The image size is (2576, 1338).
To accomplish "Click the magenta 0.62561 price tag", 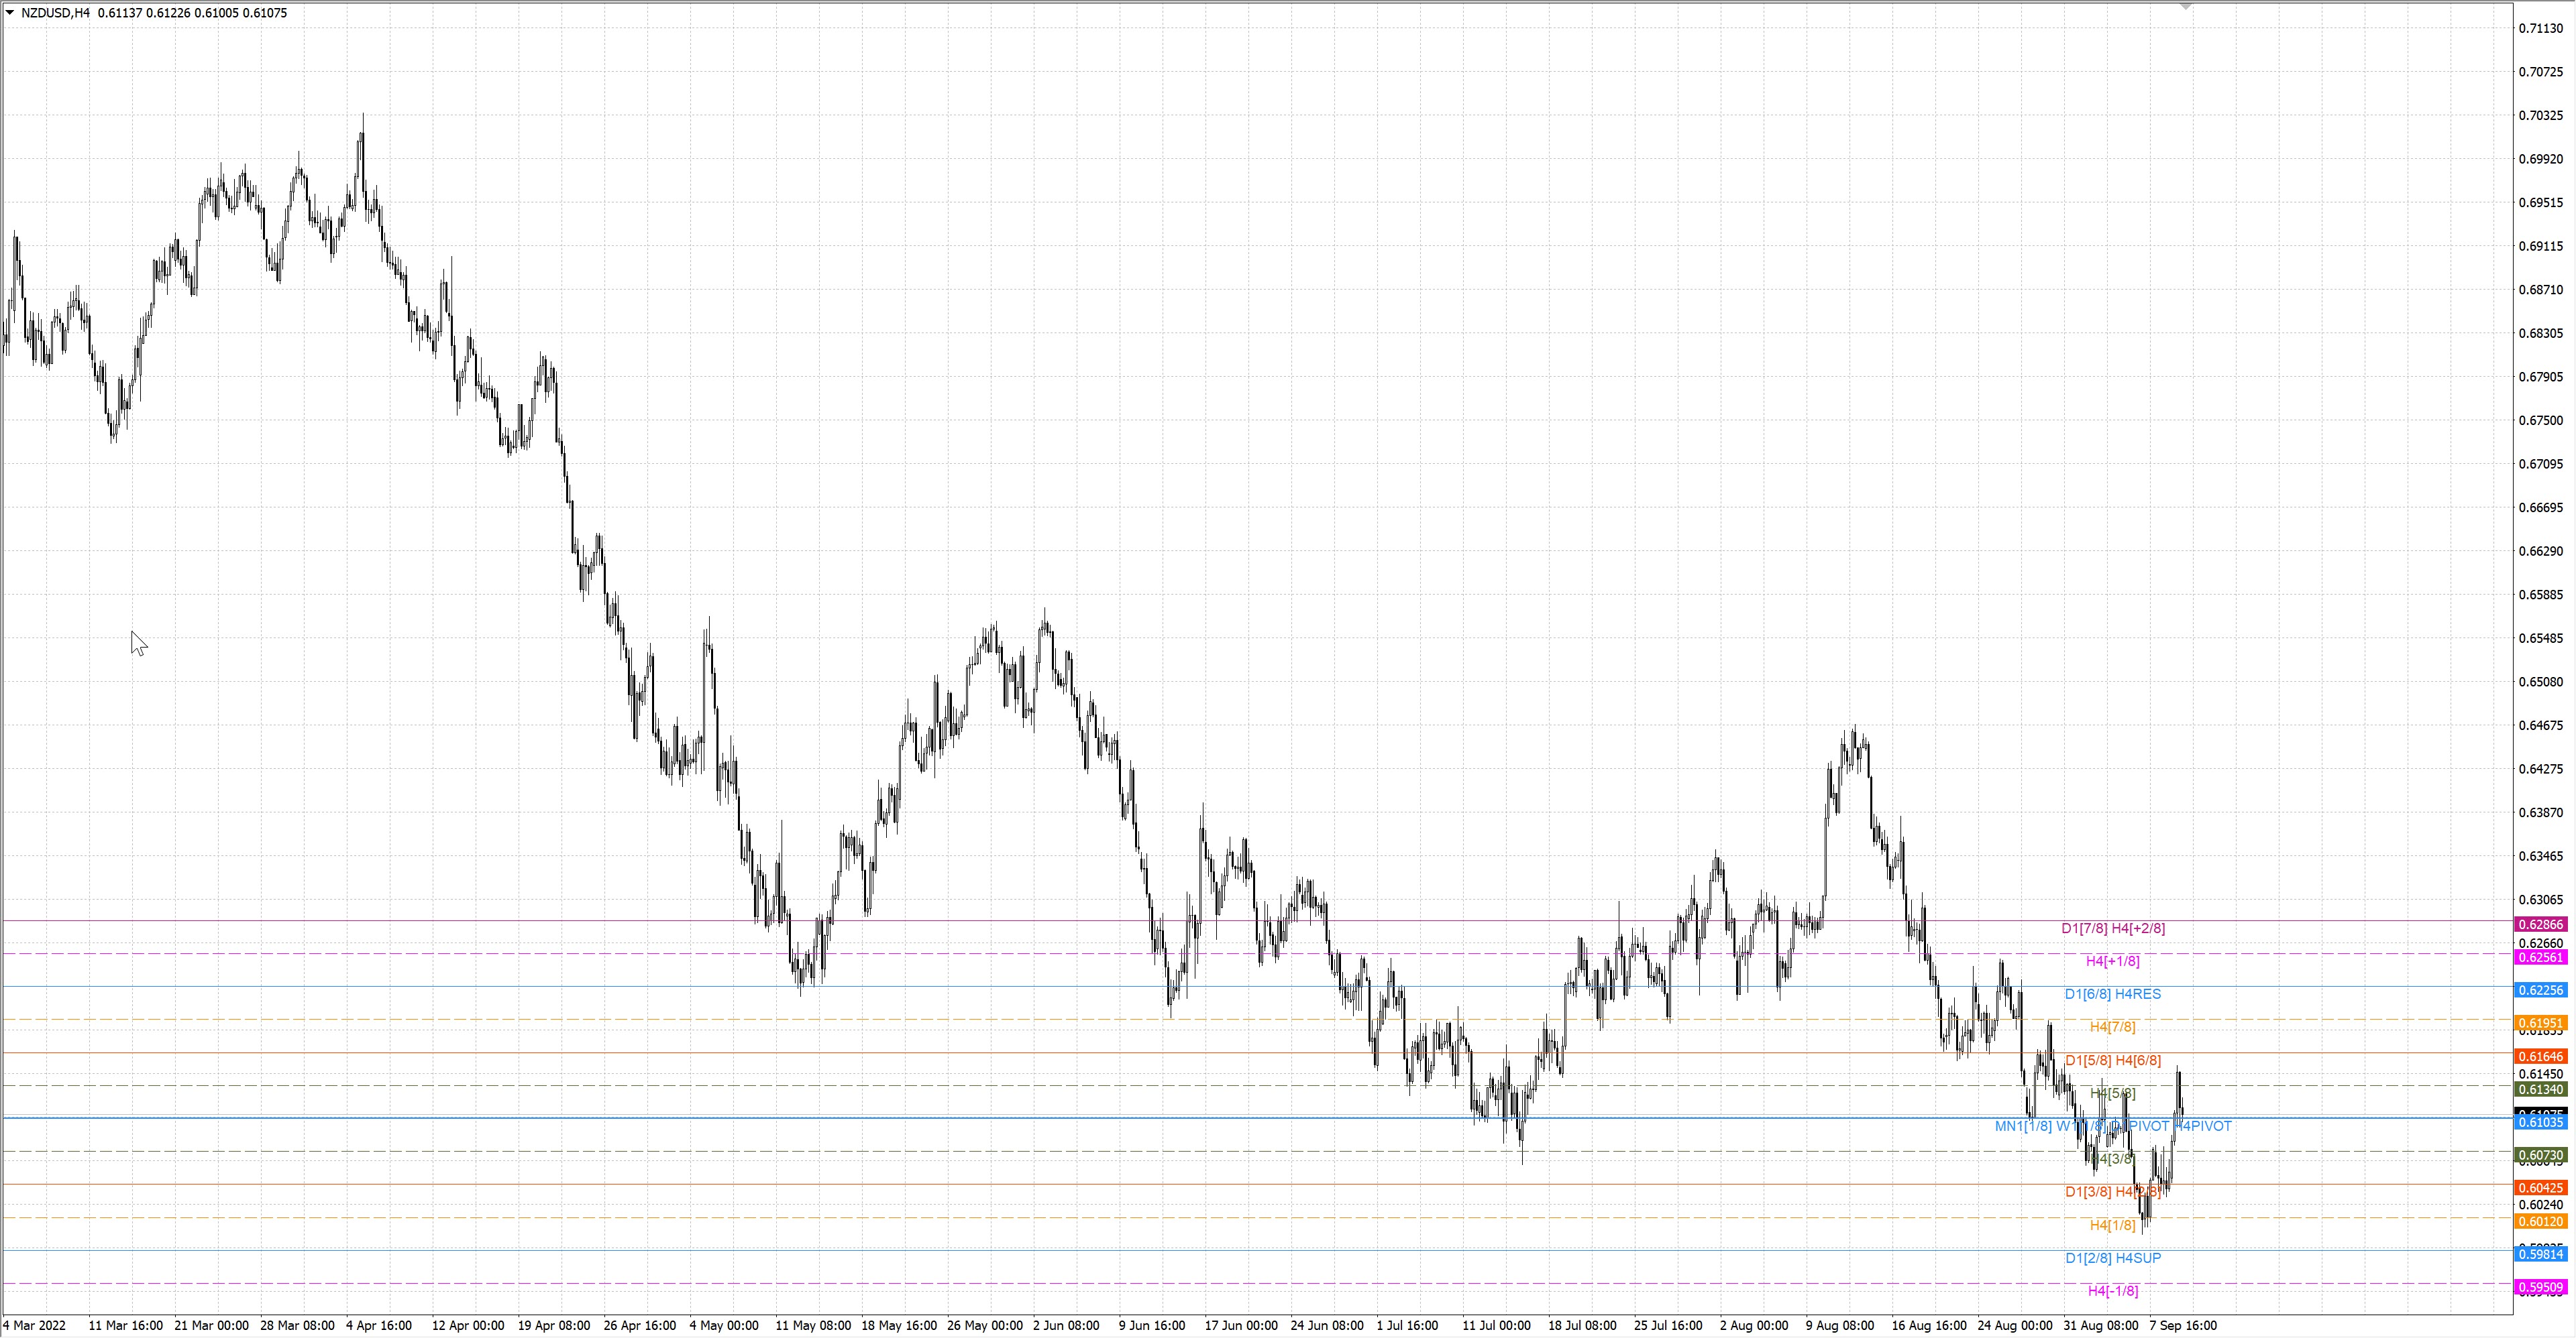I will coord(2540,957).
